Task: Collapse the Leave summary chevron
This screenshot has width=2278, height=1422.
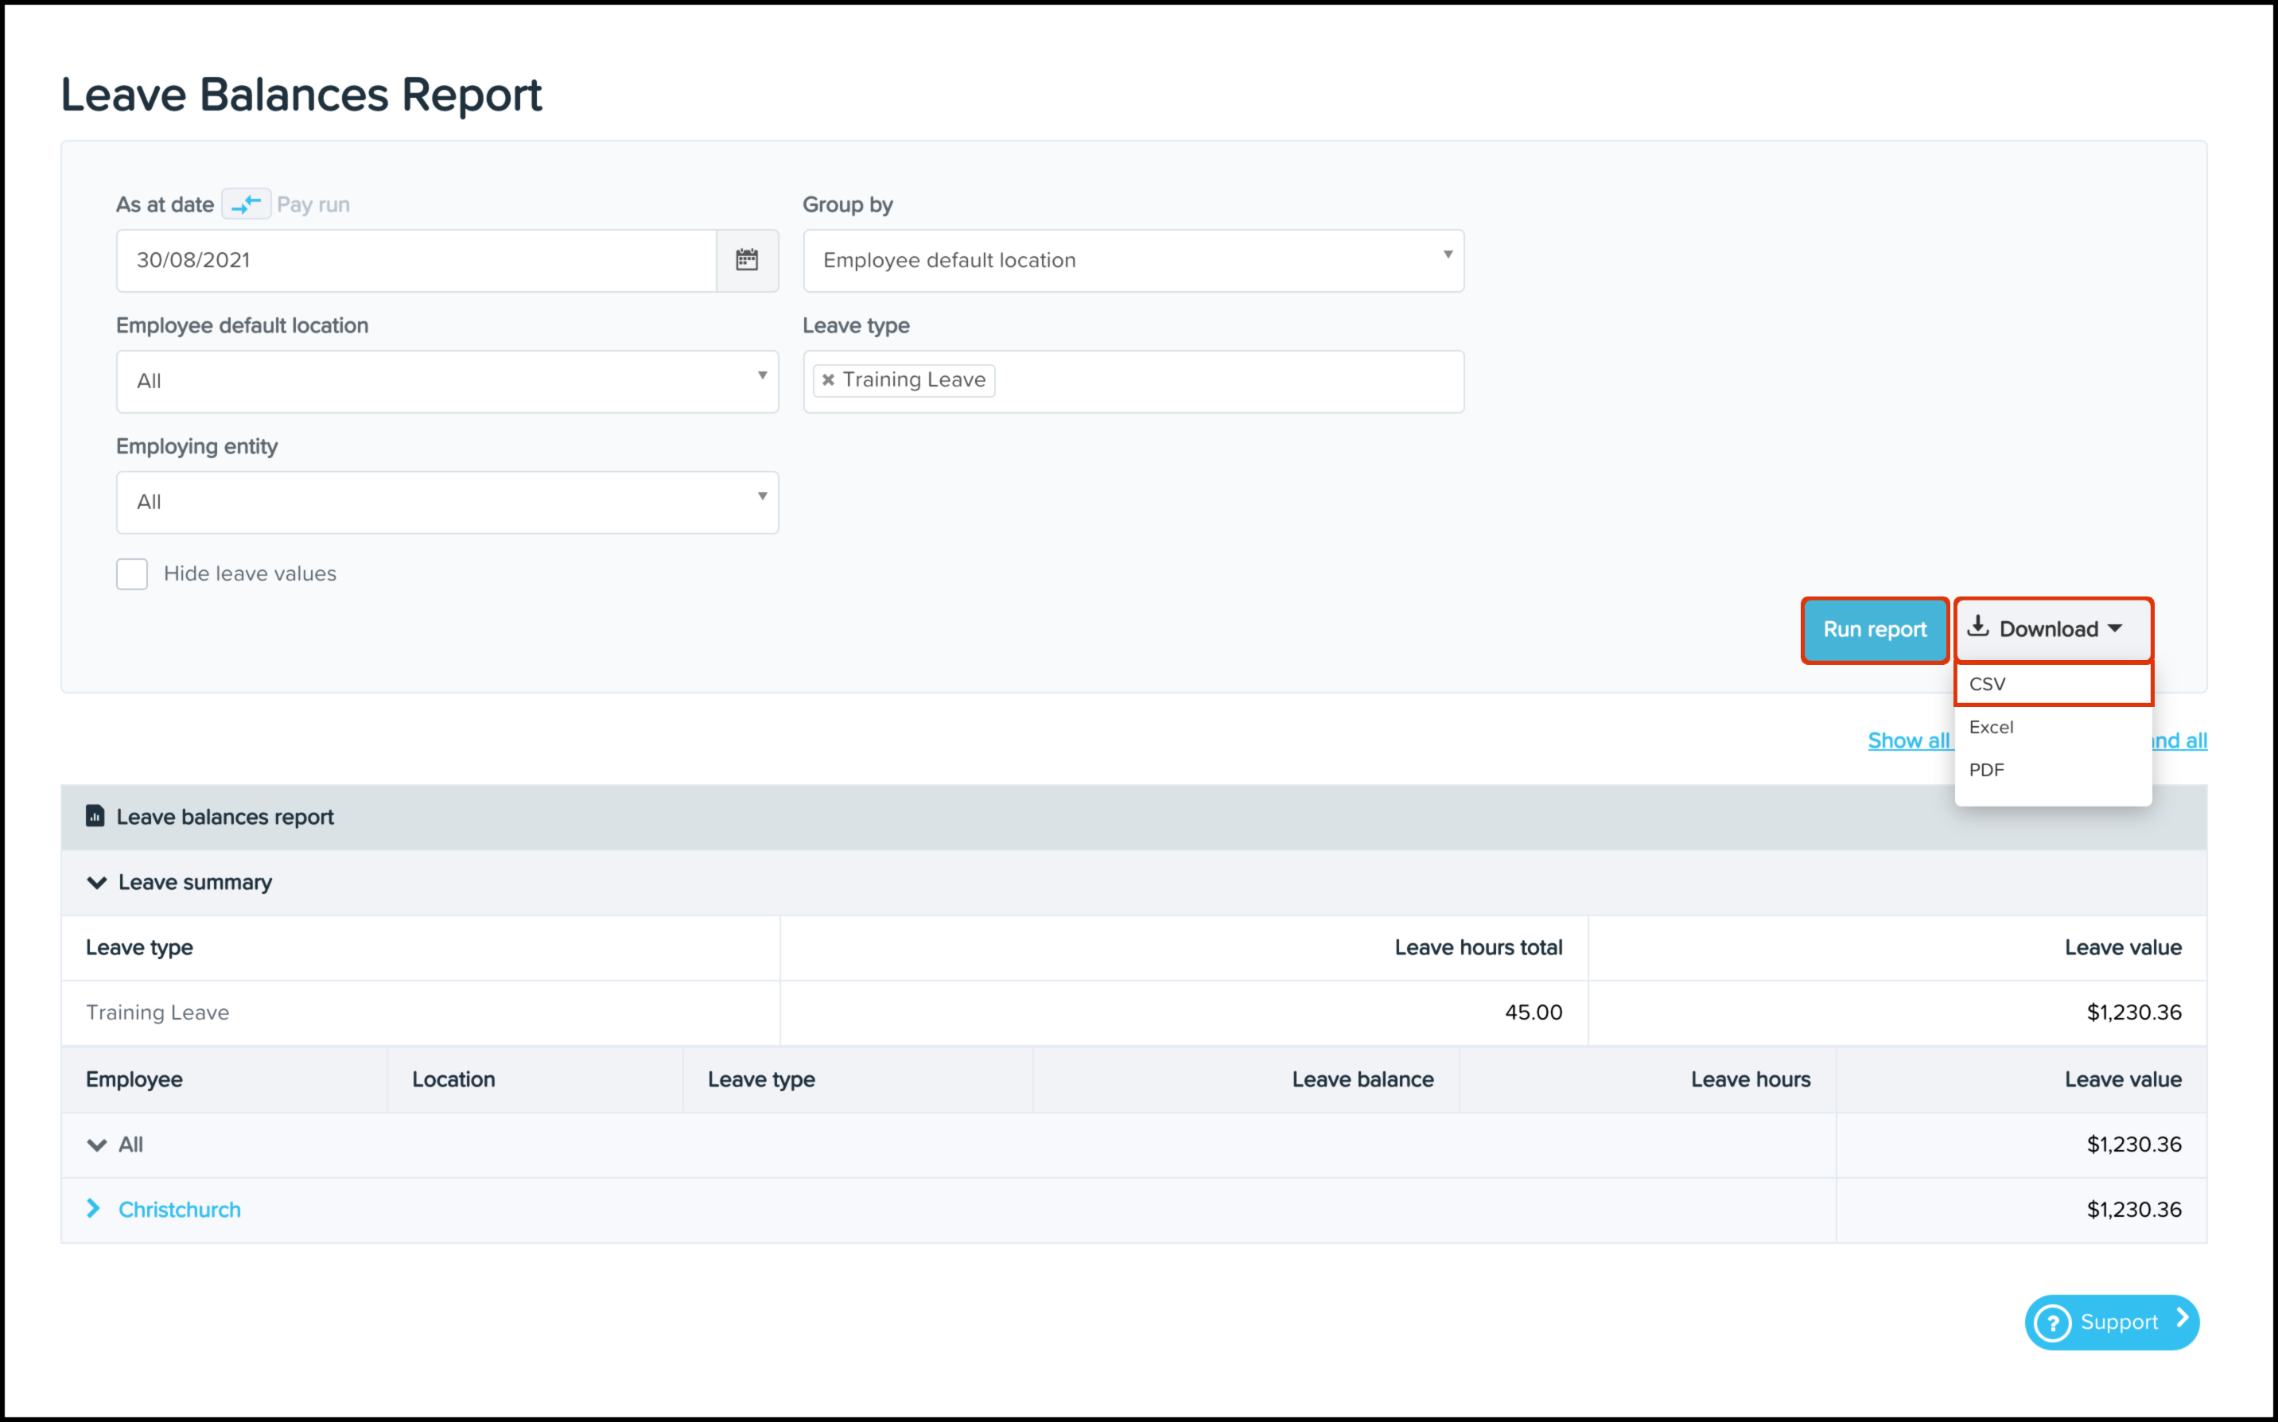Action: coord(96,882)
